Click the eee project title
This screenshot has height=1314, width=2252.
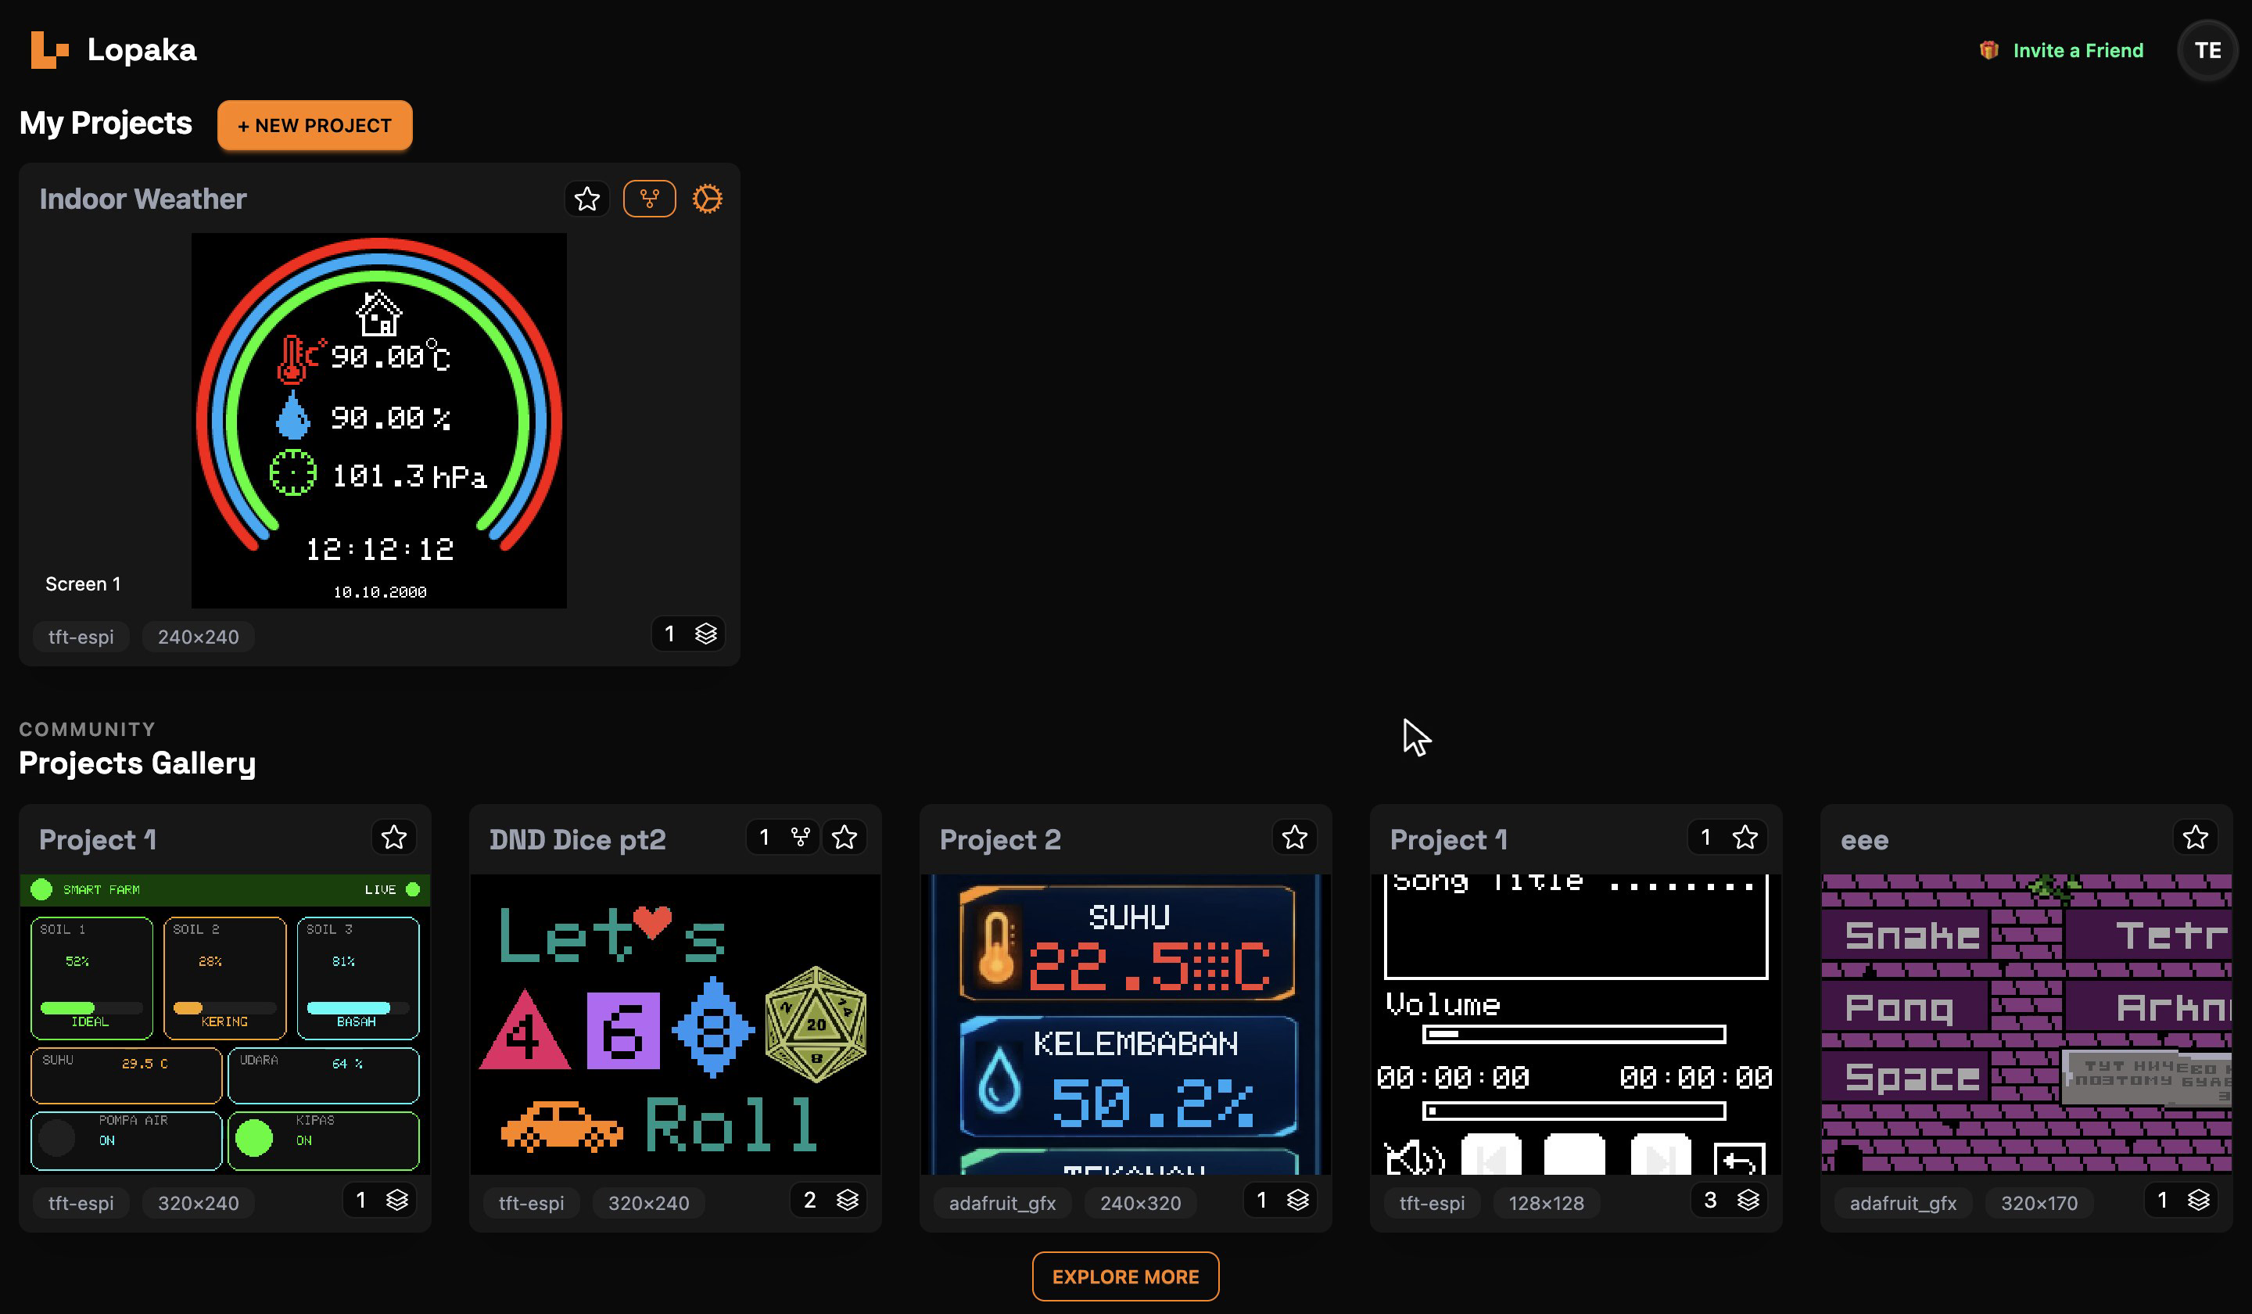pos(1864,841)
